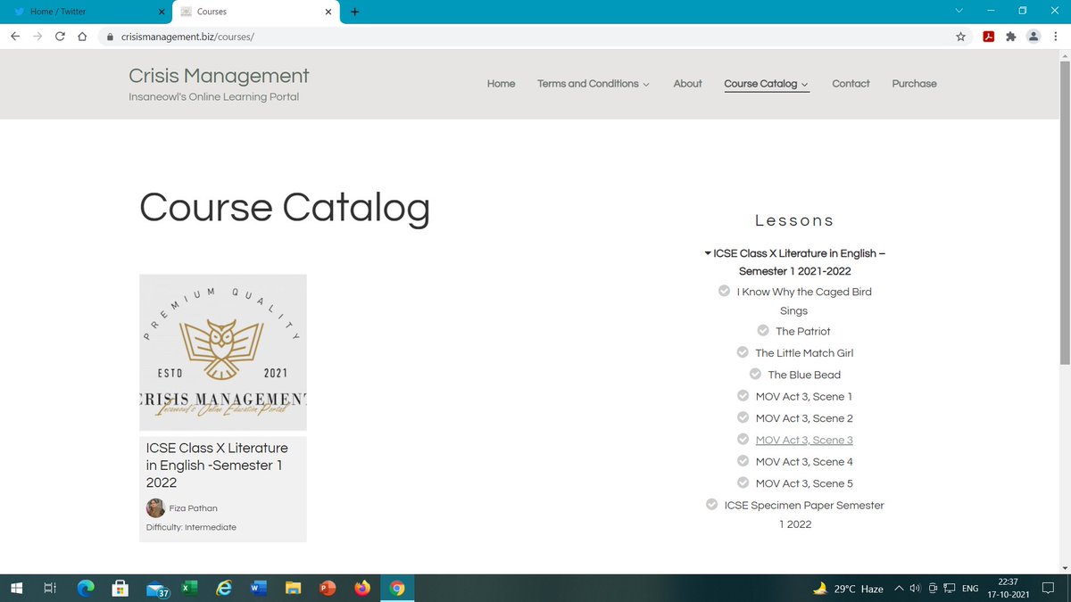Open a new tab with the plus icon

pyautogui.click(x=354, y=12)
